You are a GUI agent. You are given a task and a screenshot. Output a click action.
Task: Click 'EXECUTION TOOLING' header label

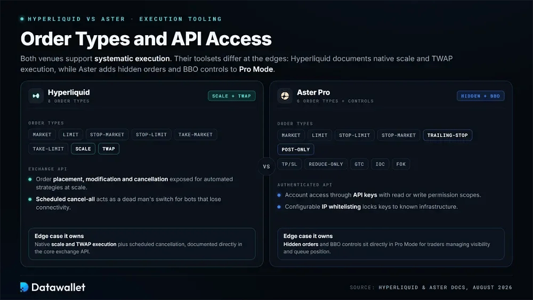point(181,19)
